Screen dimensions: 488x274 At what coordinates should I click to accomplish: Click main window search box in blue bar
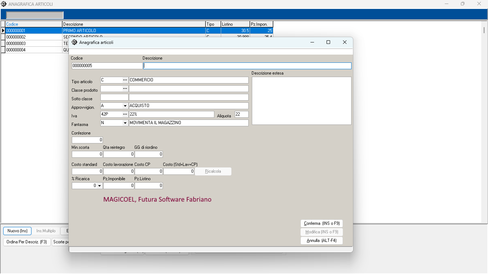coord(35,15)
